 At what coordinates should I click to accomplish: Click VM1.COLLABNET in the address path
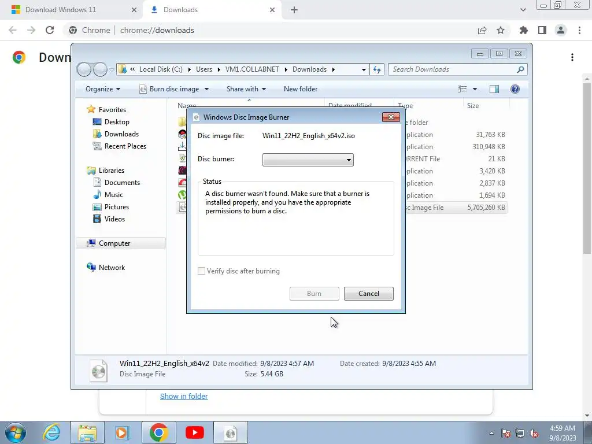pyautogui.click(x=252, y=69)
